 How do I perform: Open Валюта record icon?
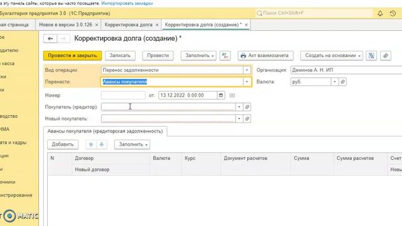click(342, 82)
